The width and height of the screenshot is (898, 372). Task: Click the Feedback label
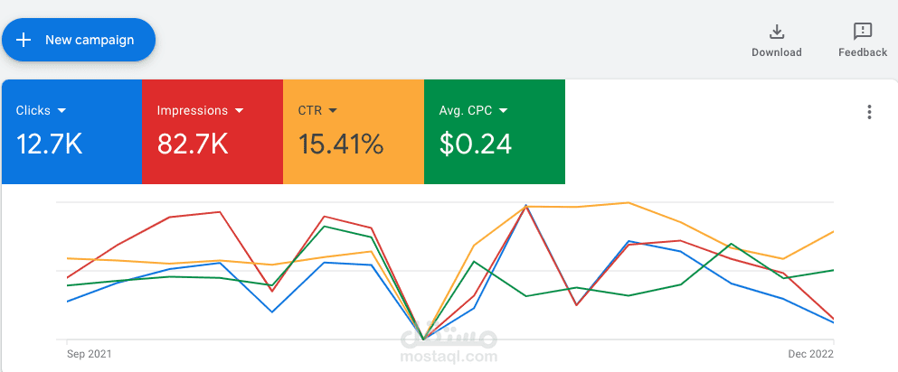pyautogui.click(x=863, y=52)
